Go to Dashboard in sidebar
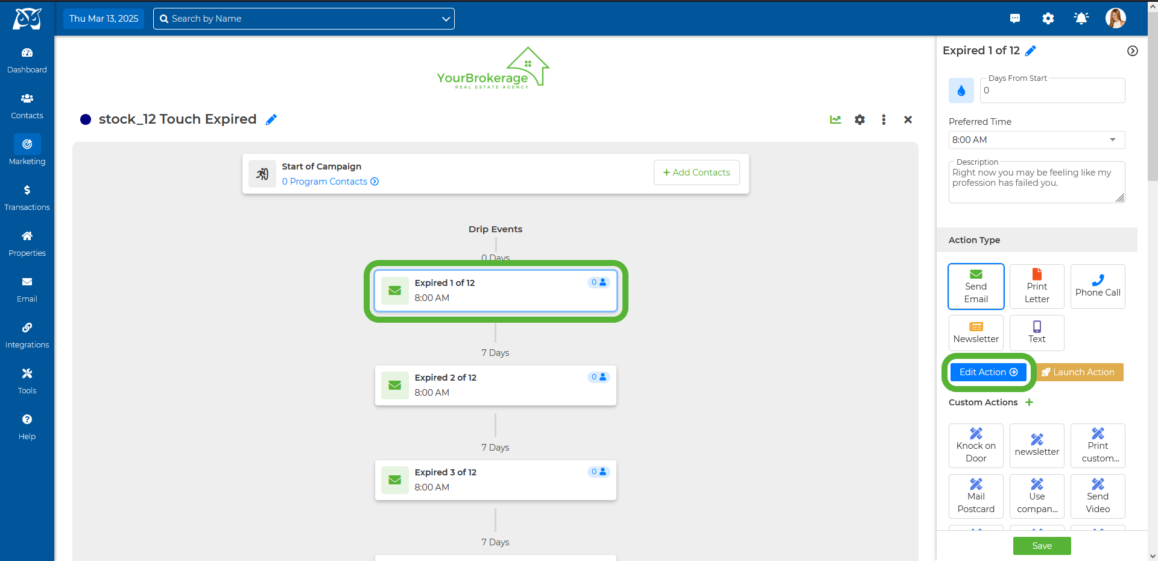 click(27, 60)
